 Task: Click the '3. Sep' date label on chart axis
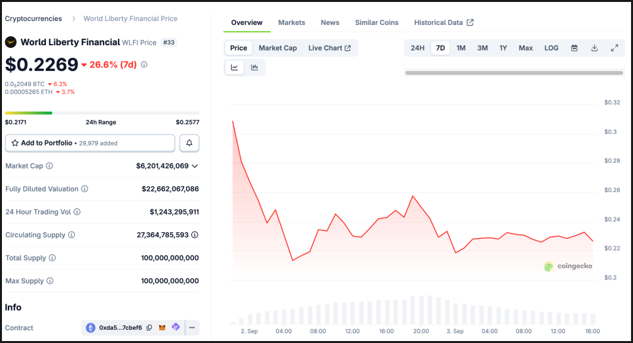pos(455,331)
